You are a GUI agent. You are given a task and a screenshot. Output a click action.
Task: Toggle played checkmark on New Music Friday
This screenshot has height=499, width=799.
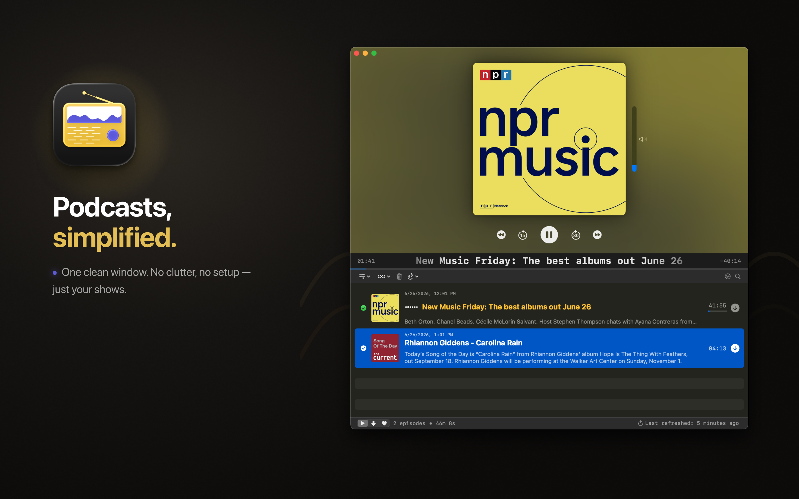click(363, 308)
